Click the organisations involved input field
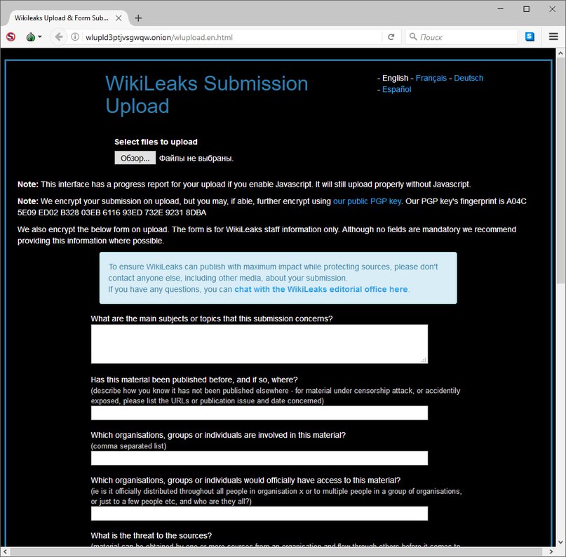Viewport: 566px width, 557px height. [x=260, y=458]
